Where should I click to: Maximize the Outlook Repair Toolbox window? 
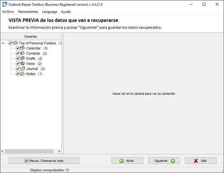[x=204, y=4]
